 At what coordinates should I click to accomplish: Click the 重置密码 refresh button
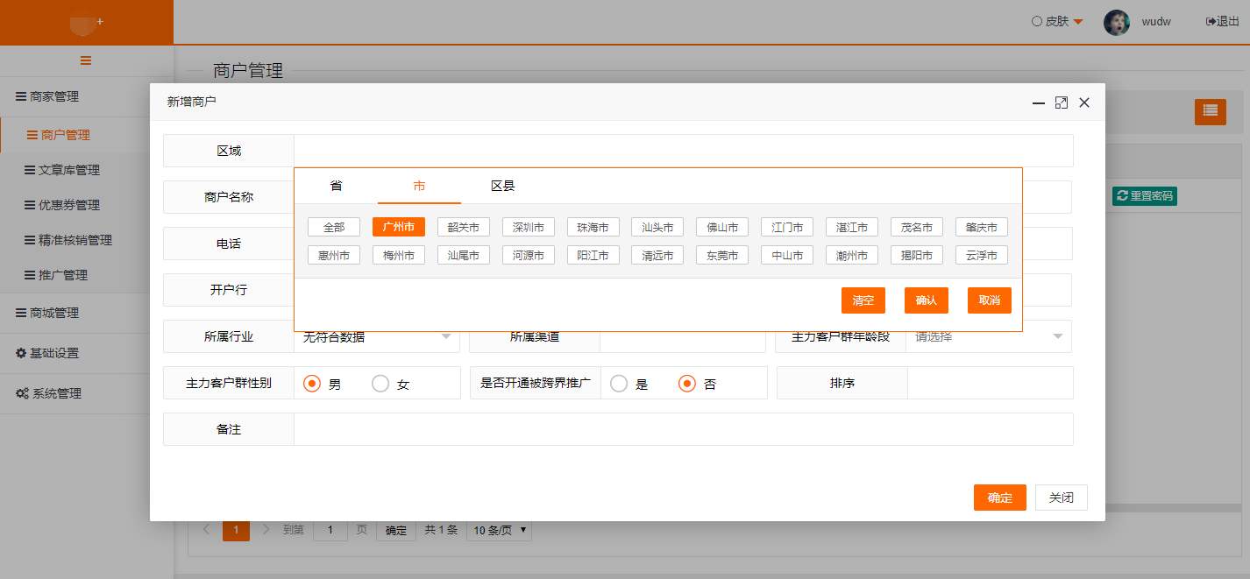[1144, 195]
